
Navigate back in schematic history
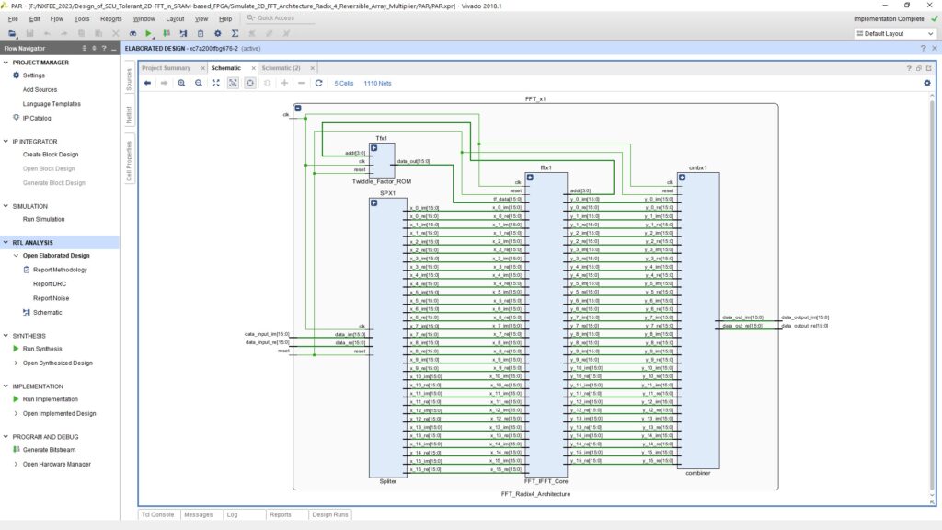[147, 83]
